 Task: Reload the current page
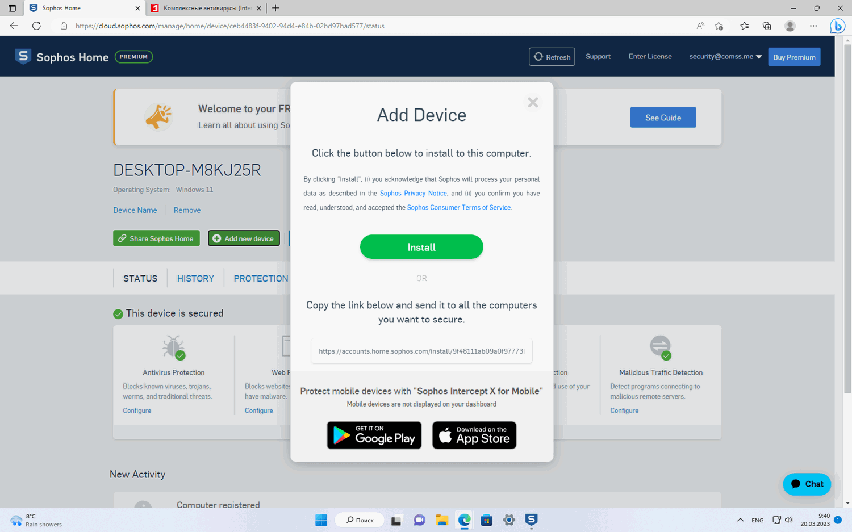coord(36,26)
